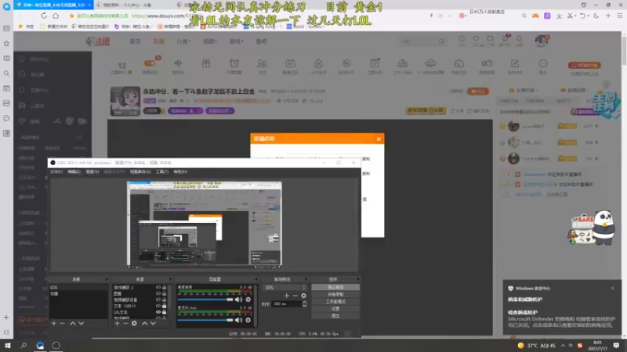627x352 pixels.
Task: Open source properties gear in Sources panel
Action: click(x=134, y=323)
